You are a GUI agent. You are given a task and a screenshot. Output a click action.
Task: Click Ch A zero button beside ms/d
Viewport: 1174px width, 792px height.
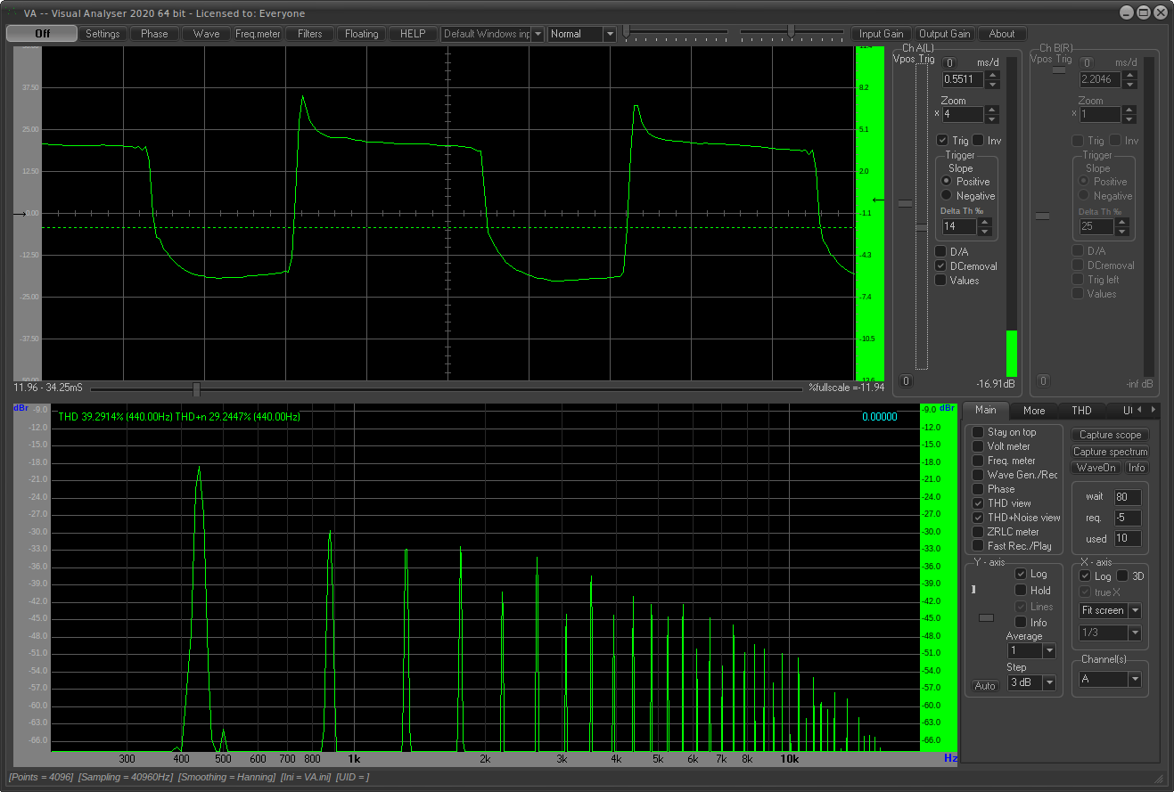(949, 62)
